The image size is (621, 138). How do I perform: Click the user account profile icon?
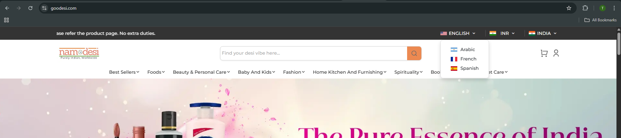pos(556,53)
